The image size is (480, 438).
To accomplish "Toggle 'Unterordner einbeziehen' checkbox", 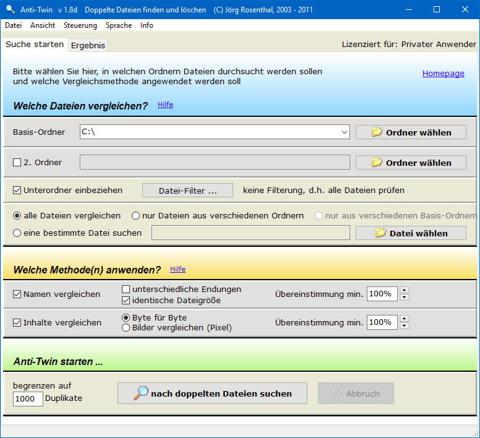I will tap(17, 191).
